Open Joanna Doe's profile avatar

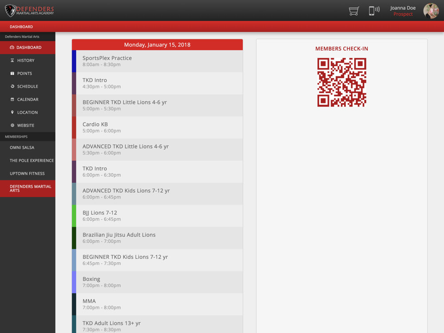(431, 11)
